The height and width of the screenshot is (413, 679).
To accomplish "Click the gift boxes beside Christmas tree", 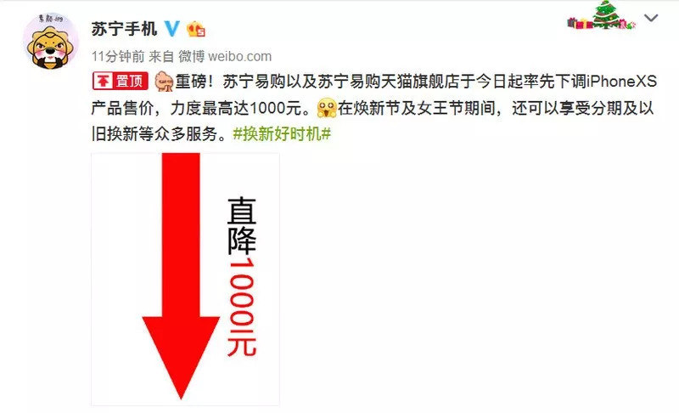I will 580,23.
